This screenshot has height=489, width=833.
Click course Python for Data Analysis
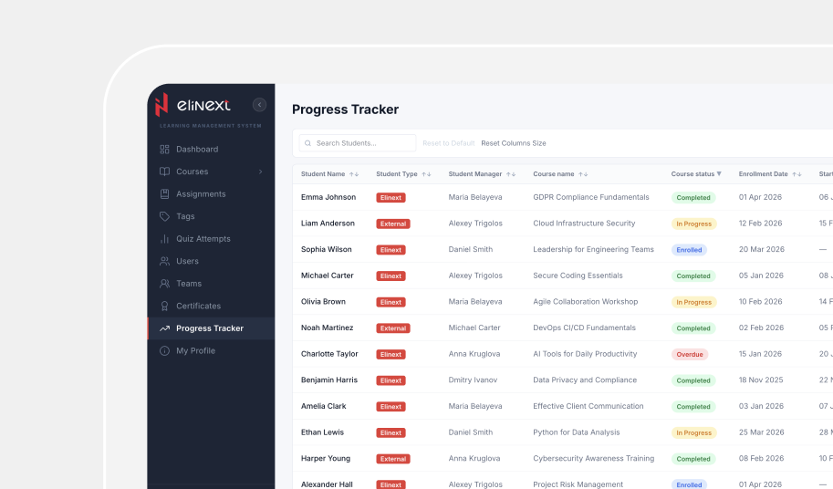[x=576, y=432]
